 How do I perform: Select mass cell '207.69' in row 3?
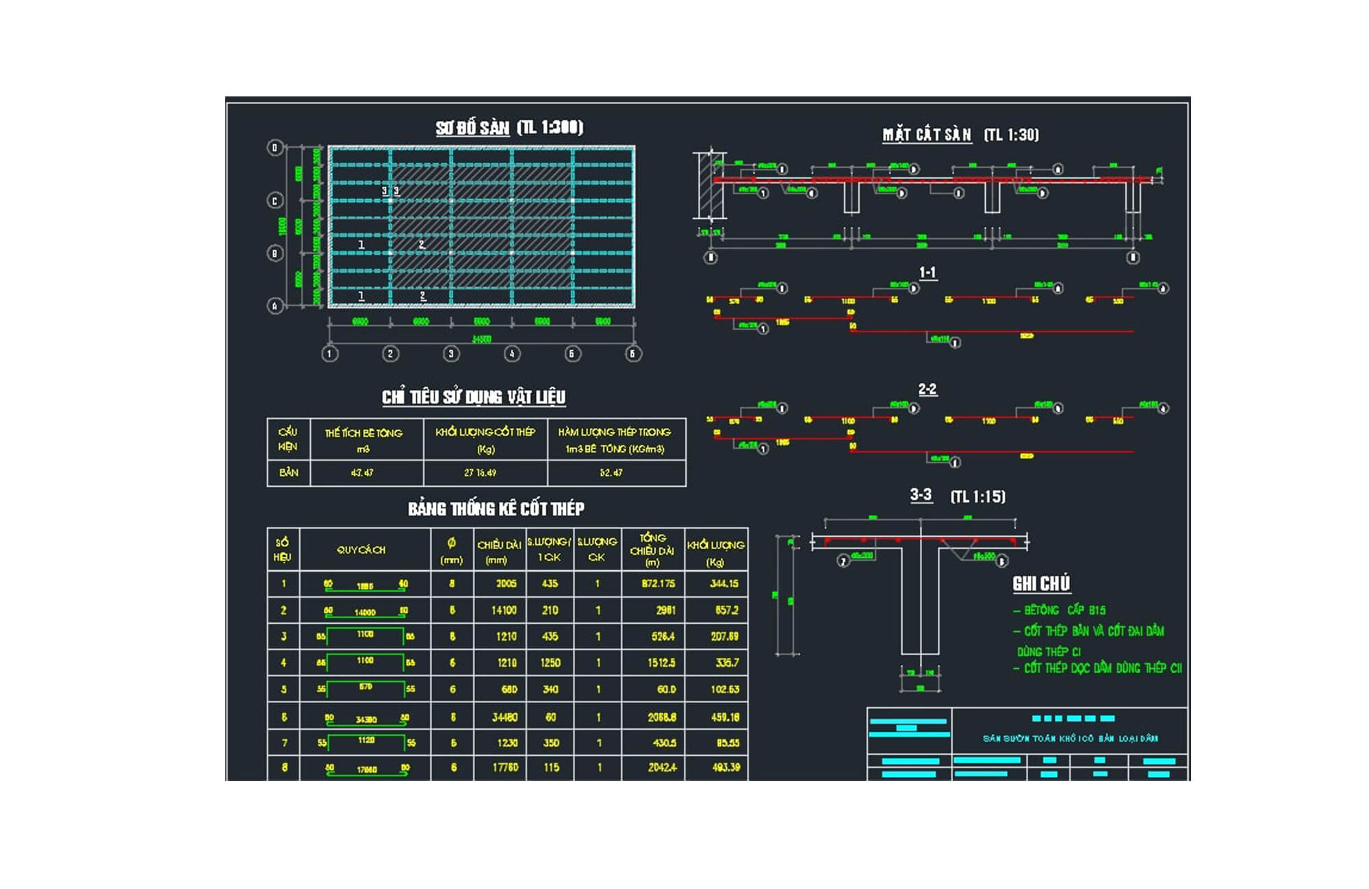[x=724, y=637]
